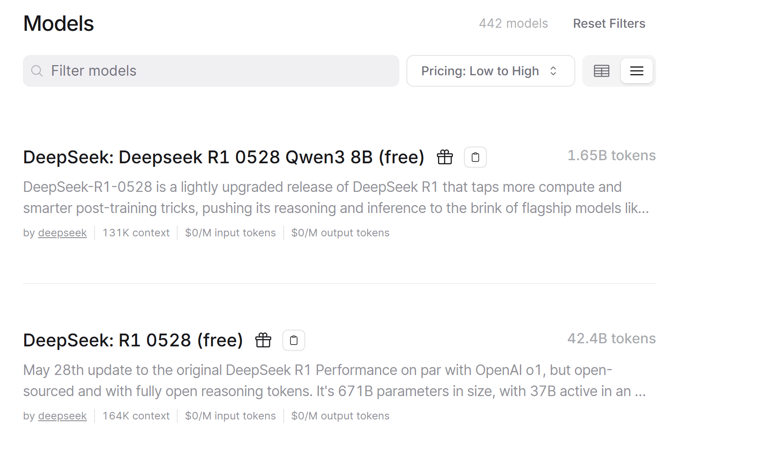Click the DeepSeek-R1-0528 description text

click(x=336, y=198)
